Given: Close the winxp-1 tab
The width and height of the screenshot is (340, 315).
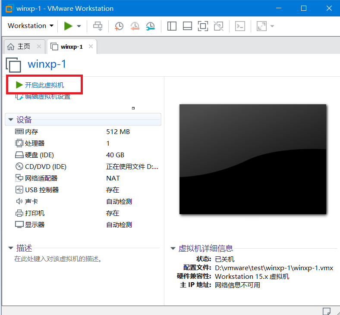Looking at the screenshot, I should click(x=91, y=47).
